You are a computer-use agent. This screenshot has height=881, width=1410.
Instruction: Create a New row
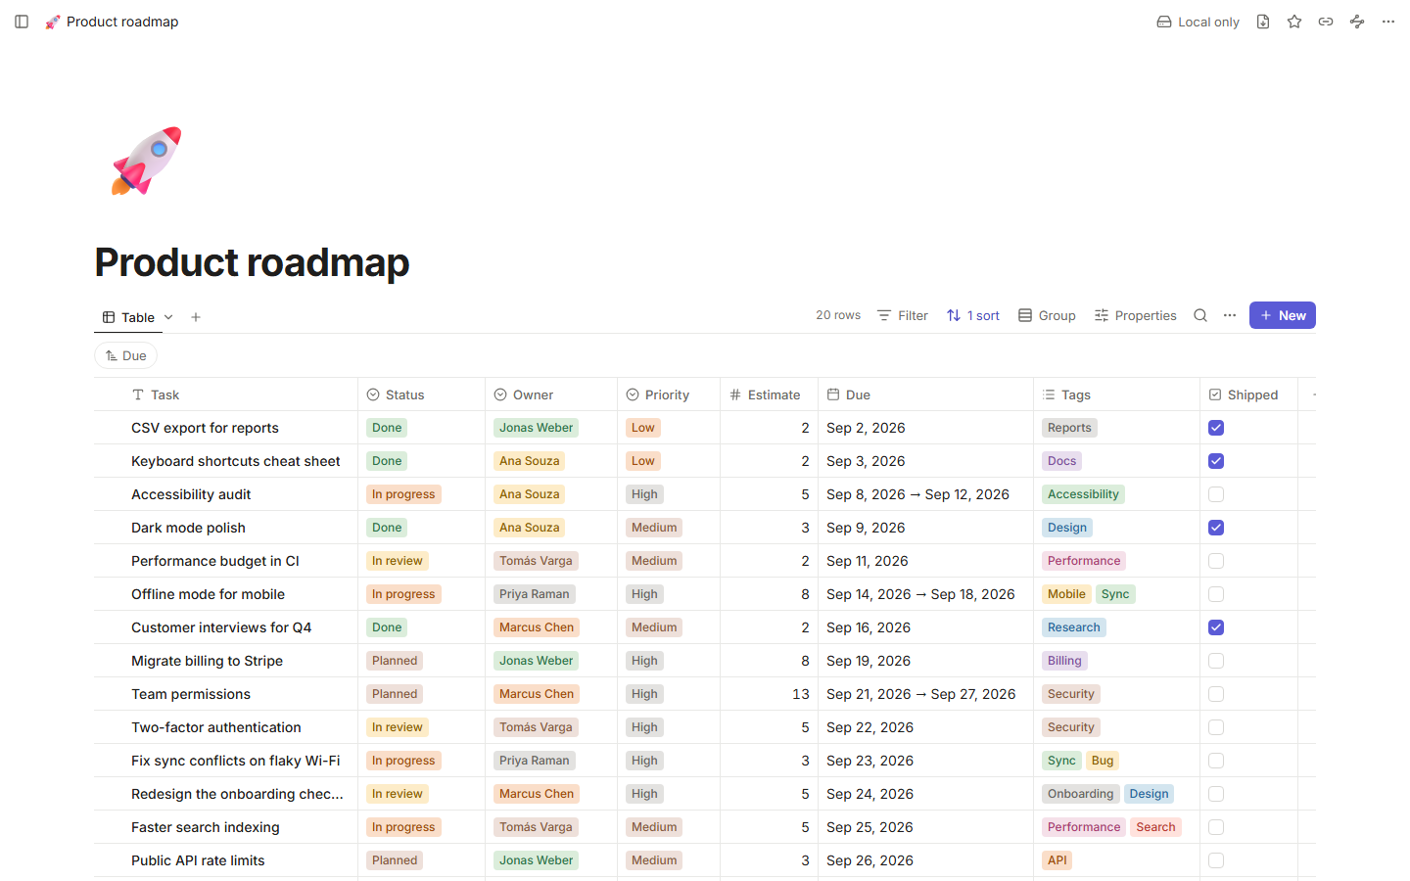pos(1283,315)
